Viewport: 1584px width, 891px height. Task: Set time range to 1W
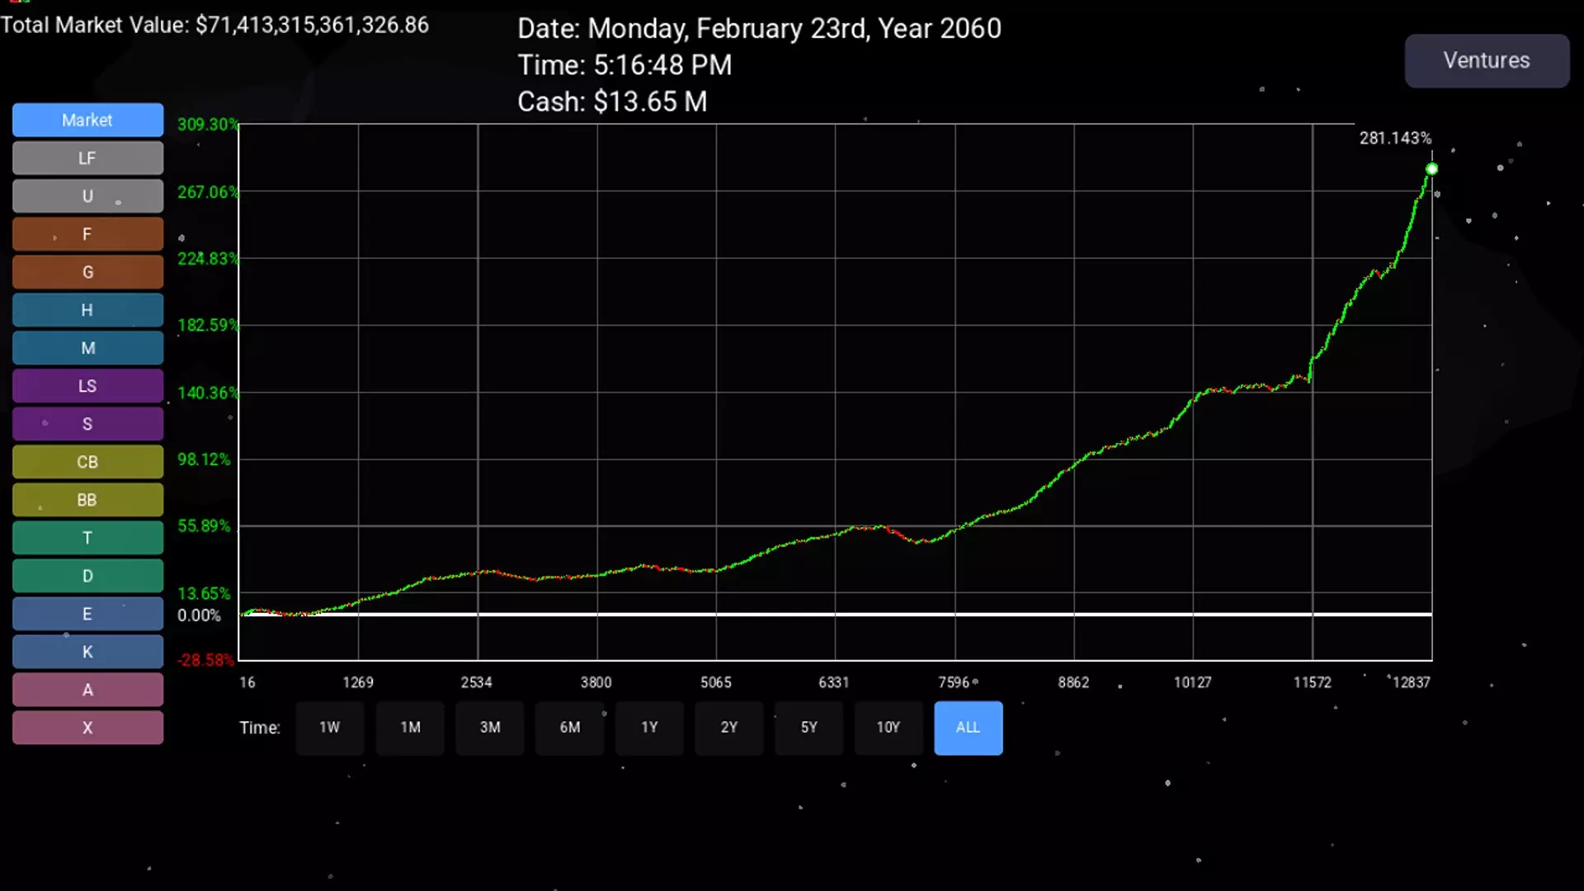click(329, 728)
